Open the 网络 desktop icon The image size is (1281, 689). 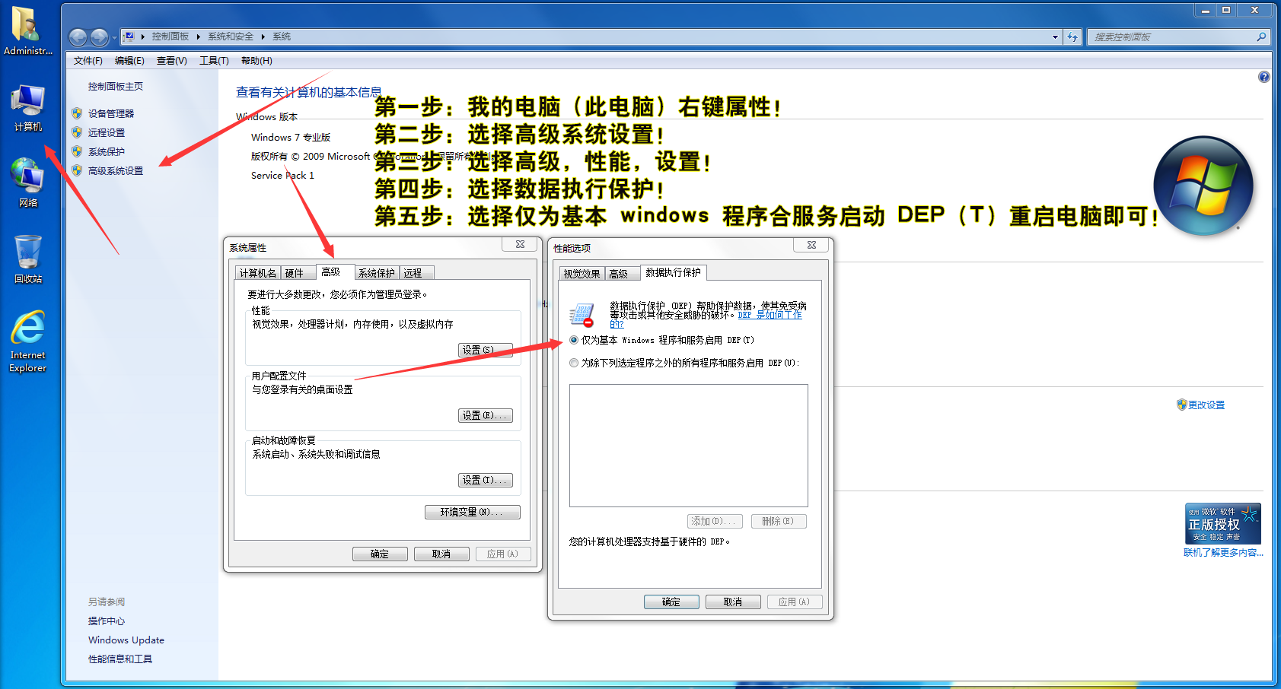point(27,182)
